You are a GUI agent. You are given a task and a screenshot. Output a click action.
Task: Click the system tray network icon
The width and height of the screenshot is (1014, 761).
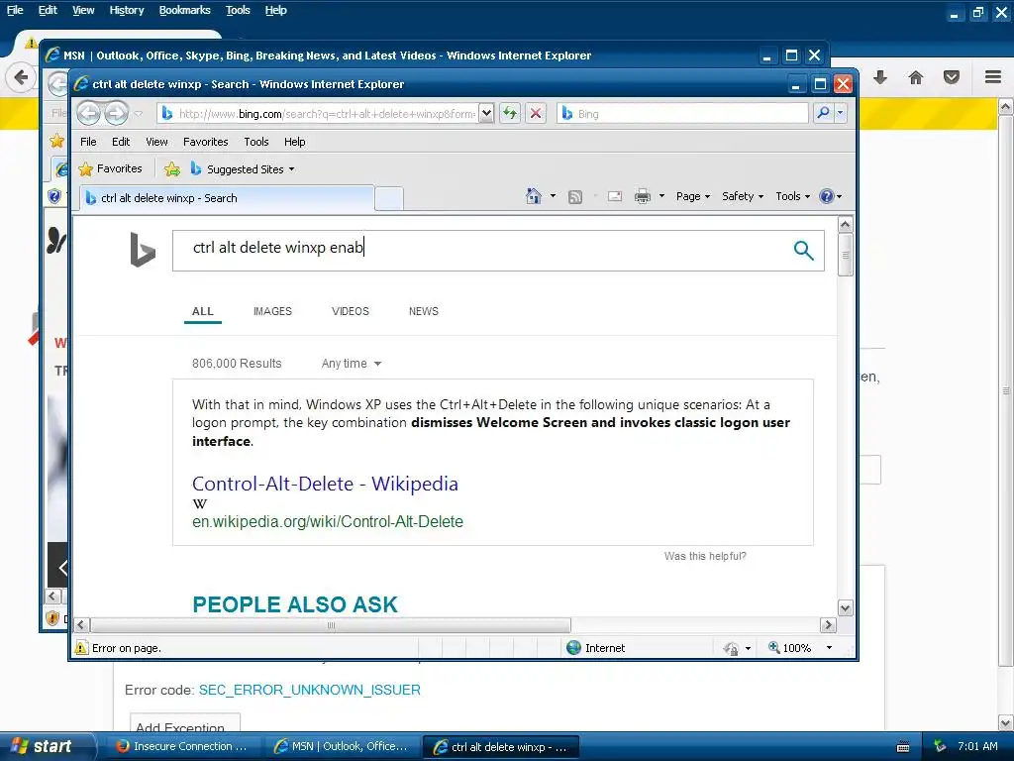(x=940, y=746)
